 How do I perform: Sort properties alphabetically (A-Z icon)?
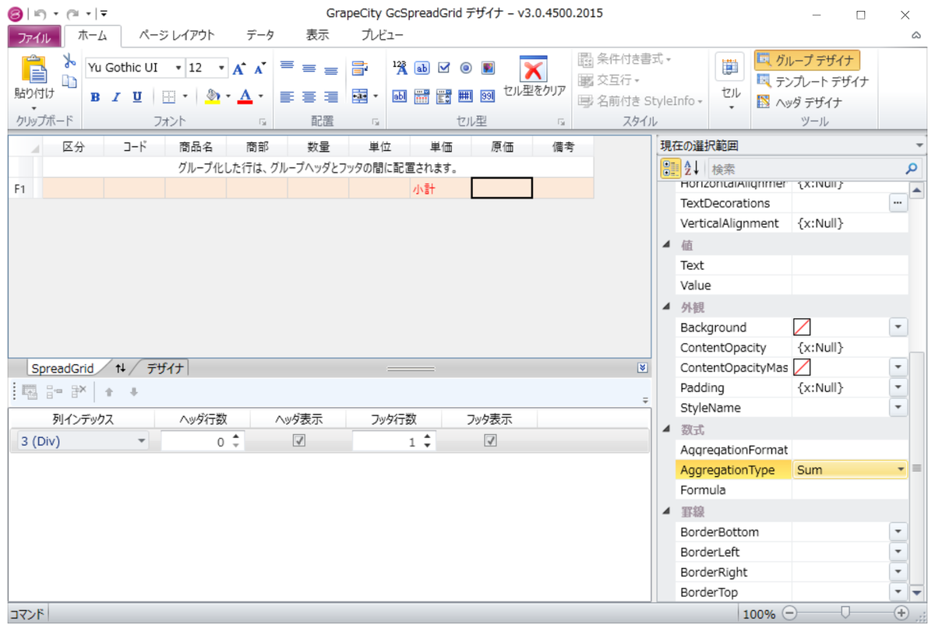690,168
